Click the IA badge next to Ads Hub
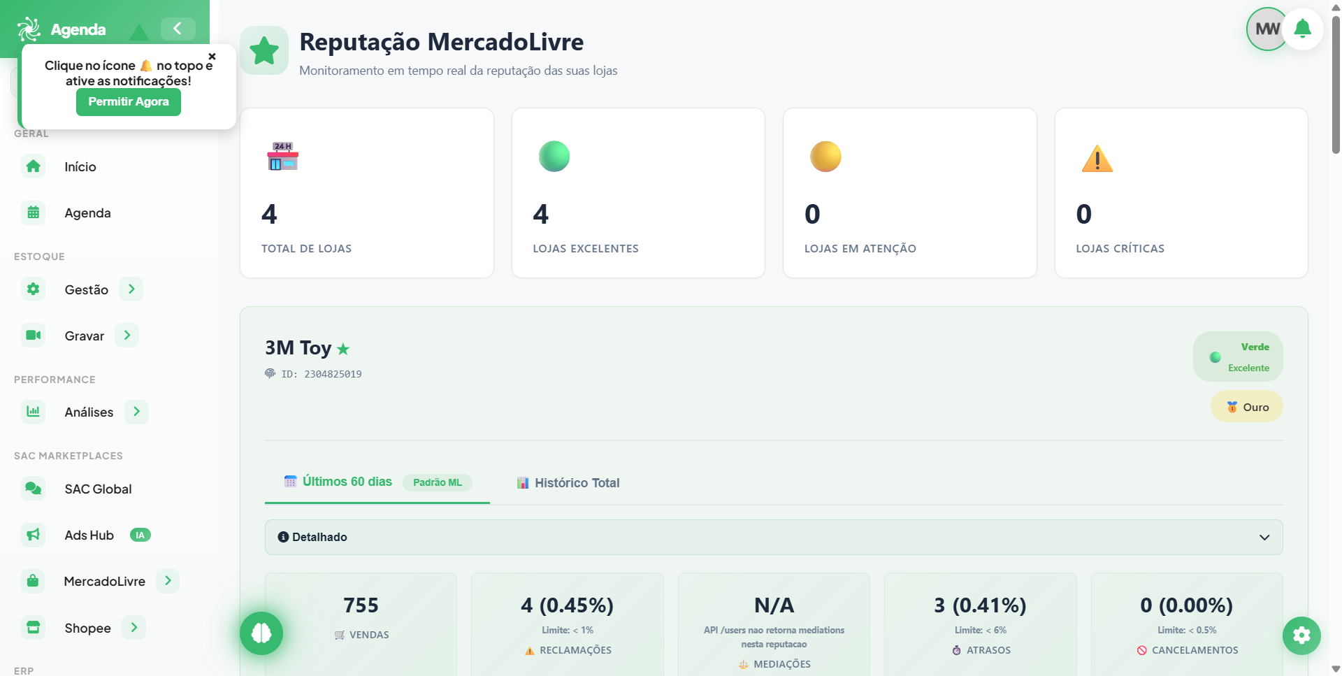Viewport: 1342px width, 676px height. pyautogui.click(x=140, y=535)
